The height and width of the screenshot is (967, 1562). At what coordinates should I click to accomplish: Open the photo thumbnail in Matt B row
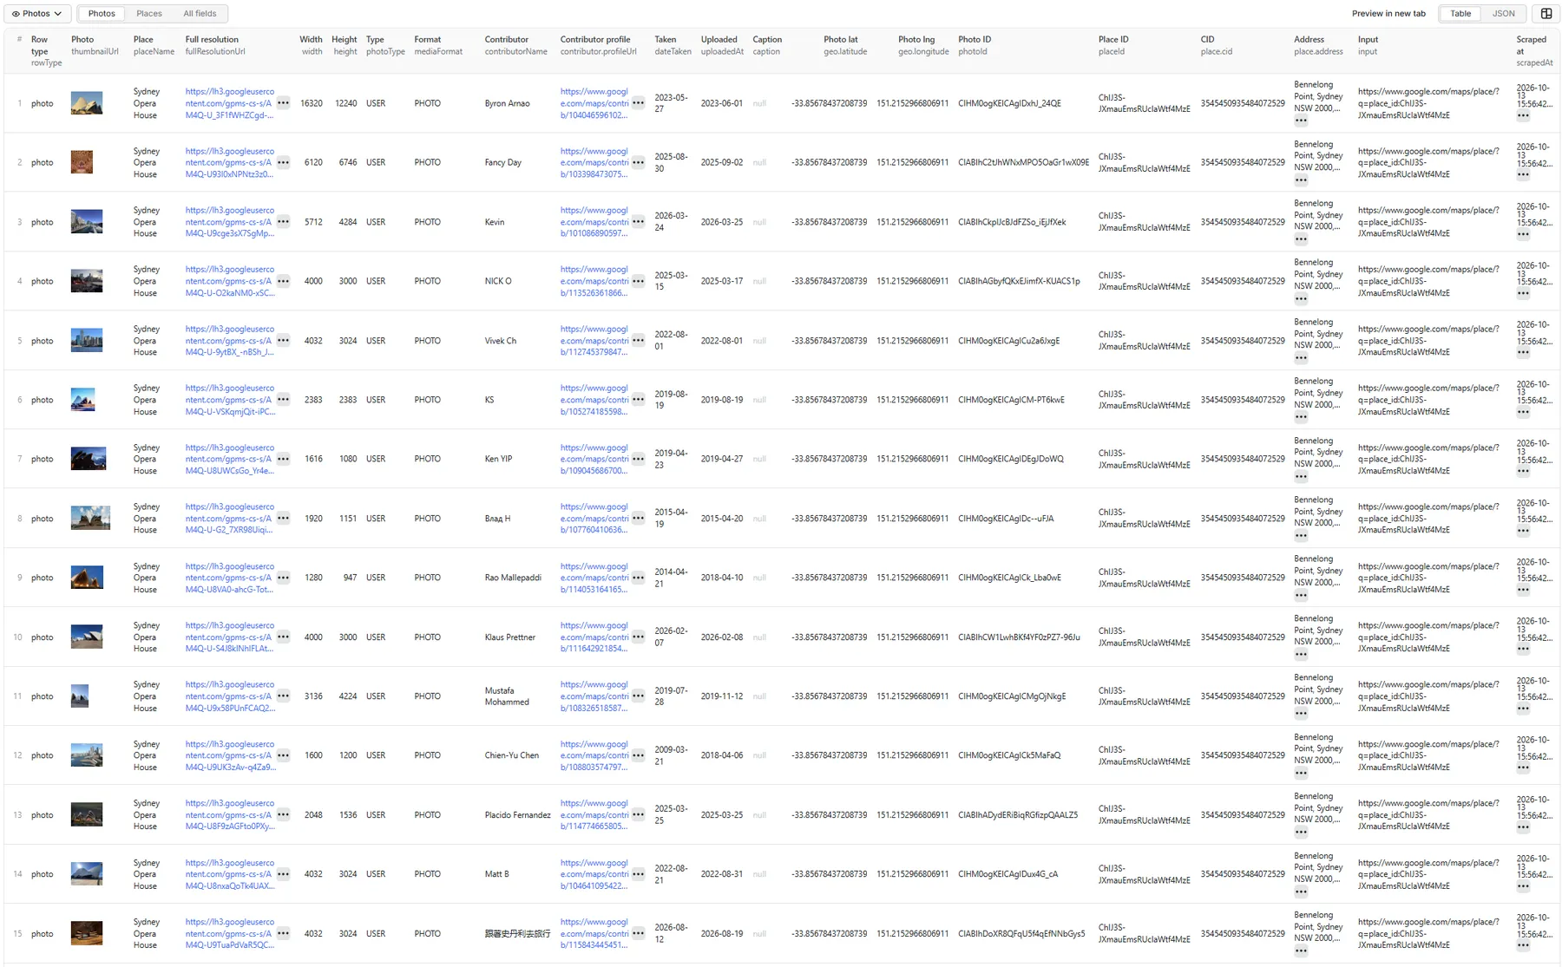pyautogui.click(x=87, y=874)
